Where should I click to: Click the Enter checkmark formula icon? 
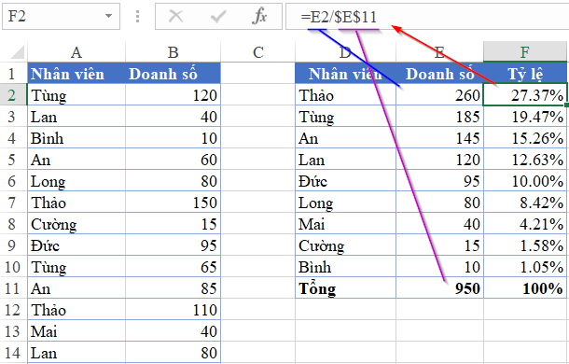[x=218, y=17]
